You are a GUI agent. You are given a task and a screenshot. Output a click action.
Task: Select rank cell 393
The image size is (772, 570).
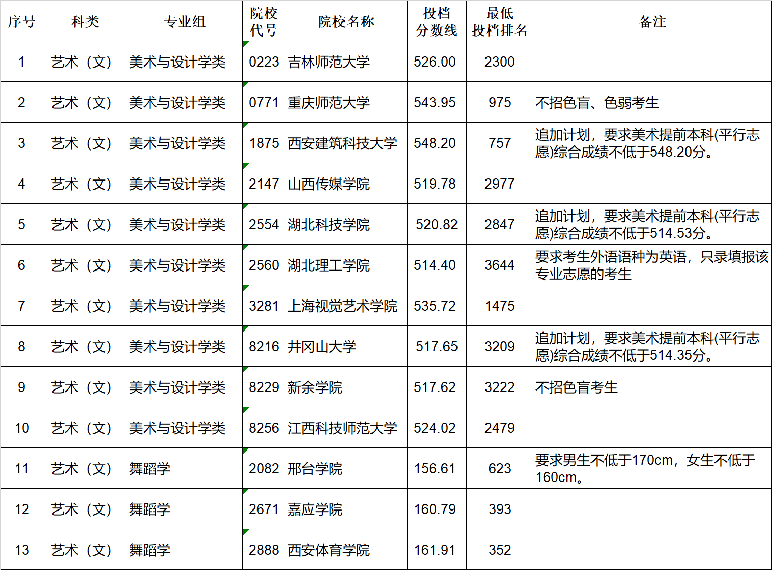pos(500,509)
